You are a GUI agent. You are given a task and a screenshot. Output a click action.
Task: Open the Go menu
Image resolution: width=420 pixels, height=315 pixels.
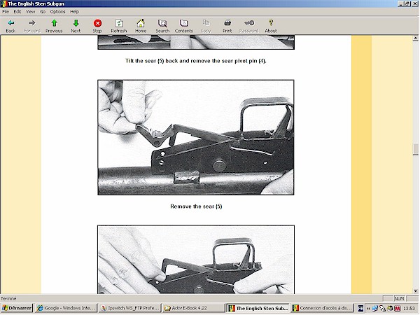43,11
